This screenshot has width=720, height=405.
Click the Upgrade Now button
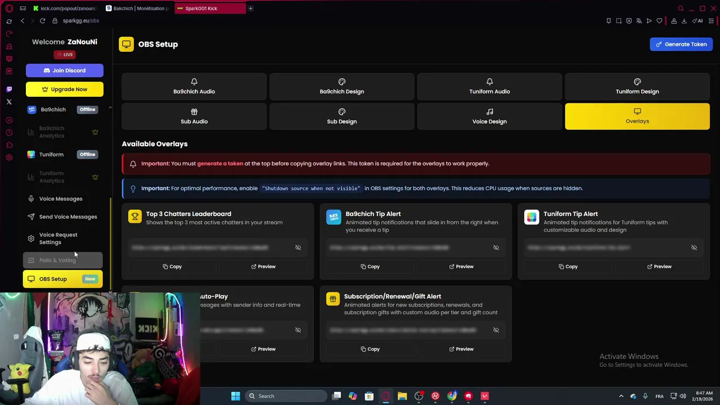coord(64,89)
